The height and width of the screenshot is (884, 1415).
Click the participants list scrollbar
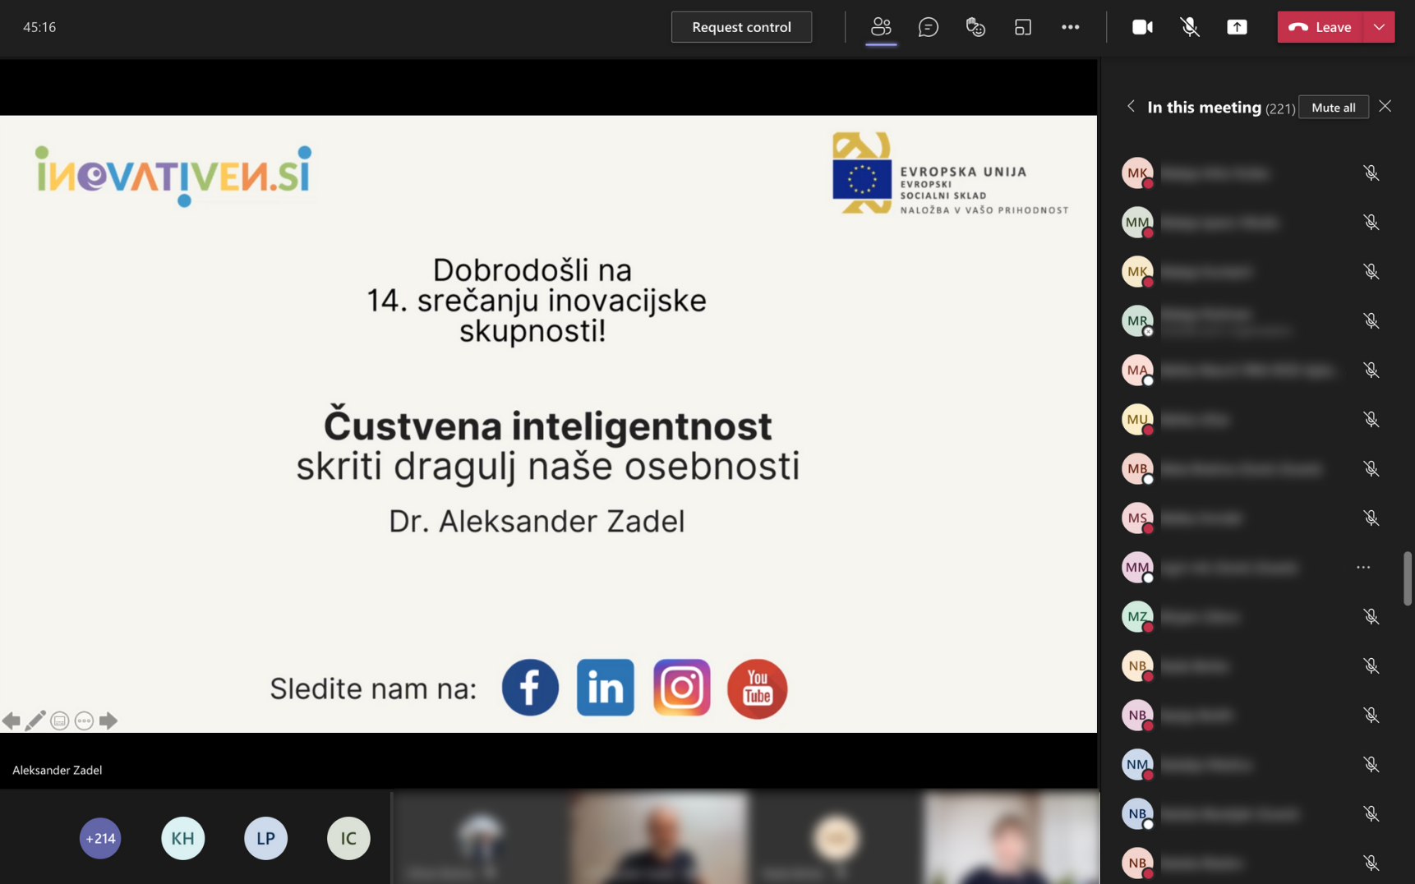pos(1407,578)
